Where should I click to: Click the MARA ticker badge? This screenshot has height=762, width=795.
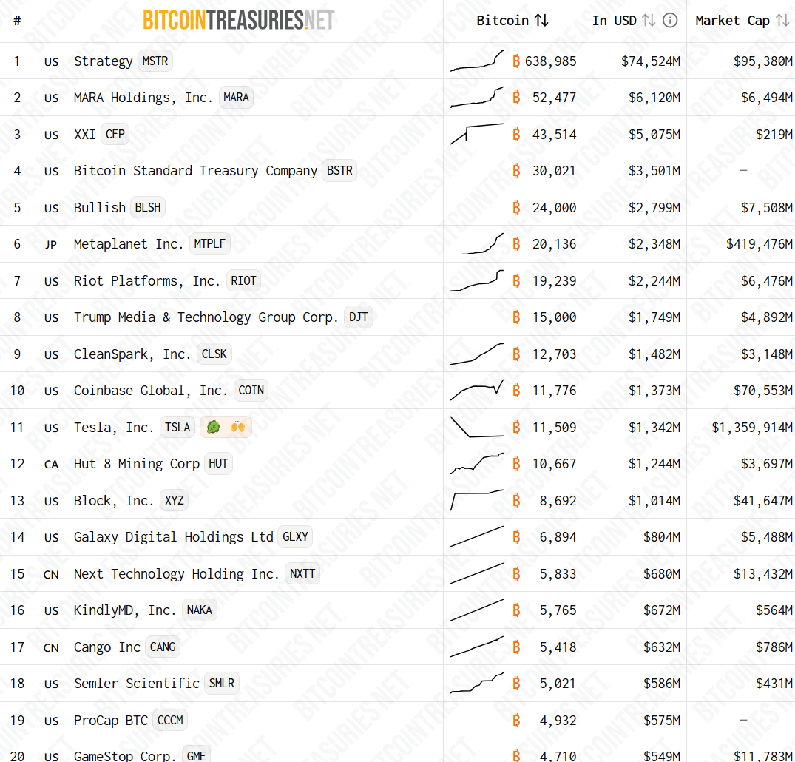pyautogui.click(x=236, y=98)
